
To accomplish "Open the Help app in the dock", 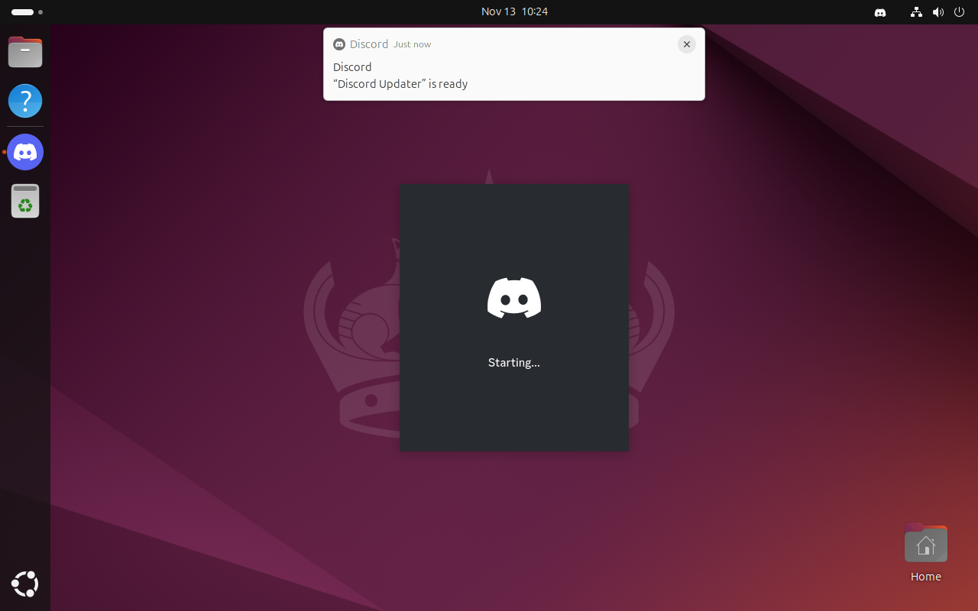I will pos(25,101).
